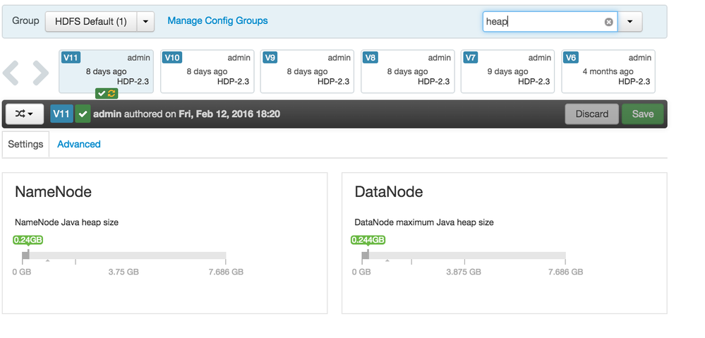705x338 pixels.
Task: Select the V10 configuration version card
Action: coord(206,71)
